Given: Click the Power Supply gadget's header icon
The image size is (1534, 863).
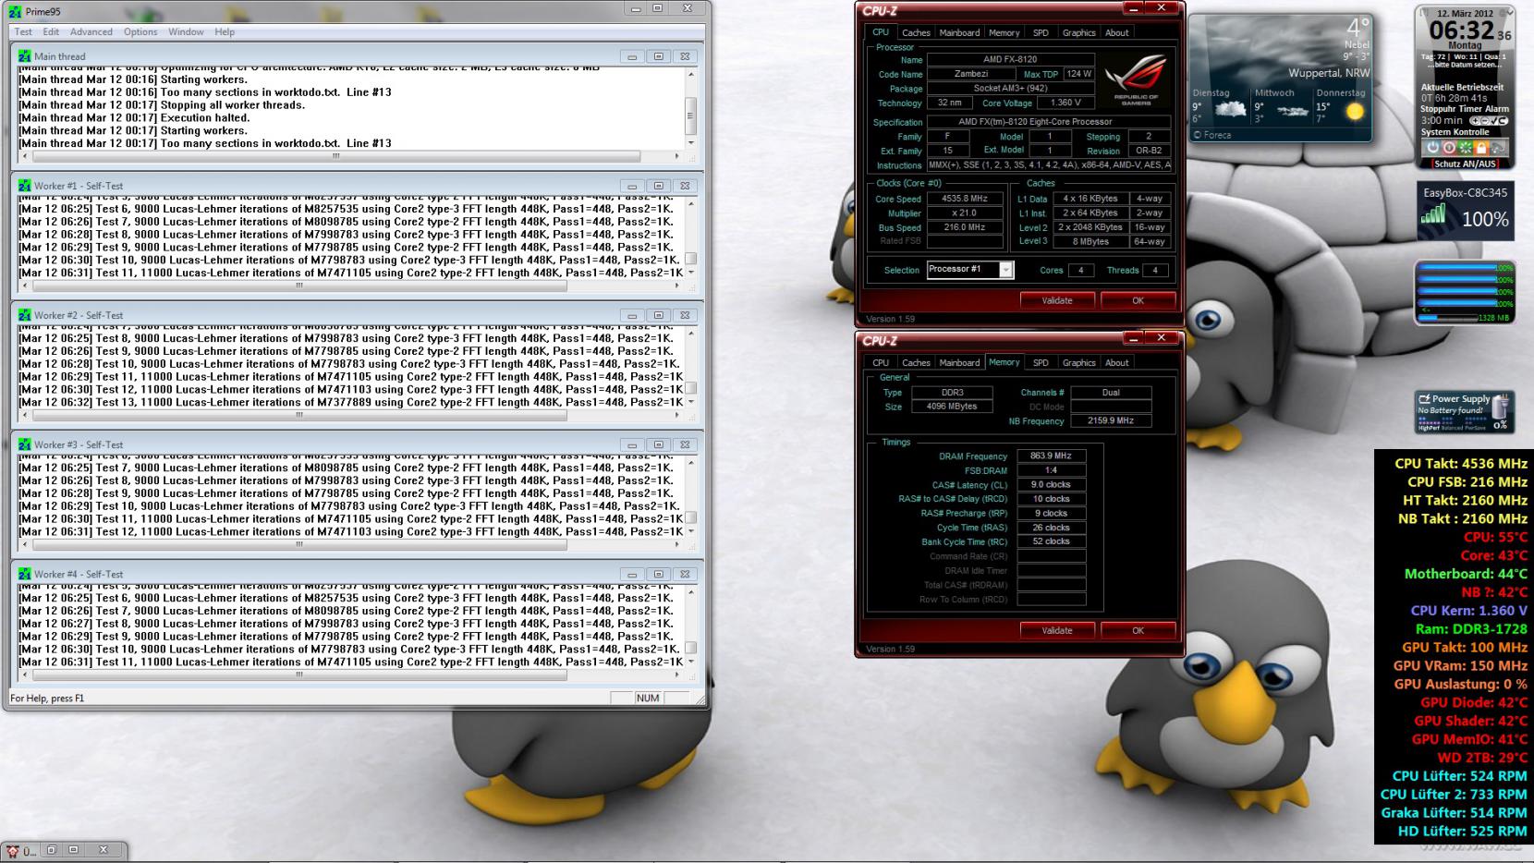Looking at the screenshot, I should pos(1424,399).
